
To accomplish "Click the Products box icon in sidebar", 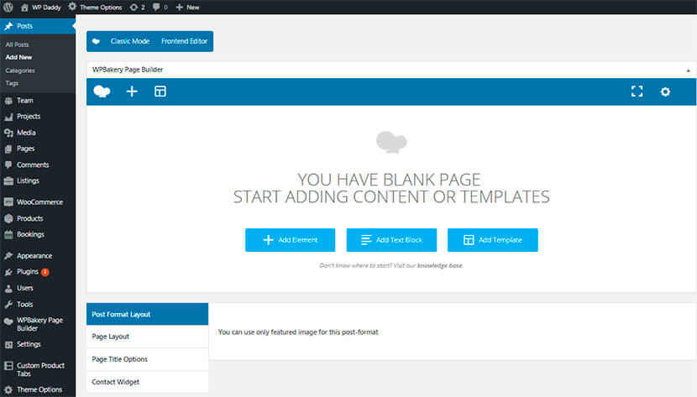I will point(8,218).
